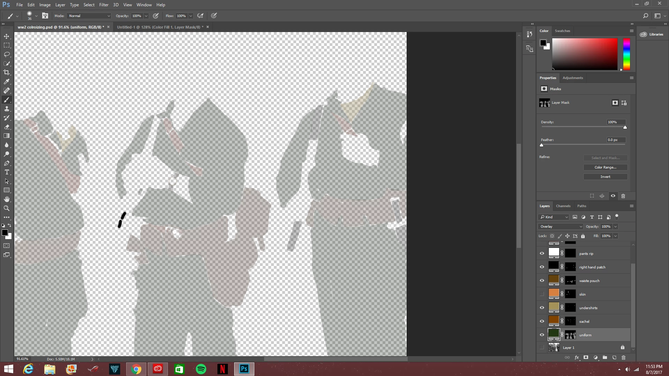The width and height of the screenshot is (669, 376).
Task: Select the Horizontal Type tool
Action: [x=7, y=172]
